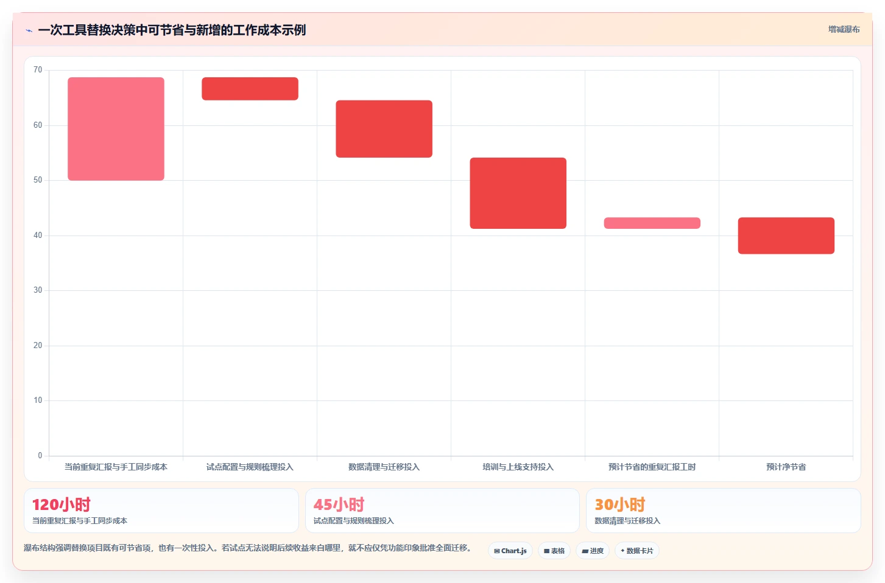Open the 120小时 data card

point(161,511)
